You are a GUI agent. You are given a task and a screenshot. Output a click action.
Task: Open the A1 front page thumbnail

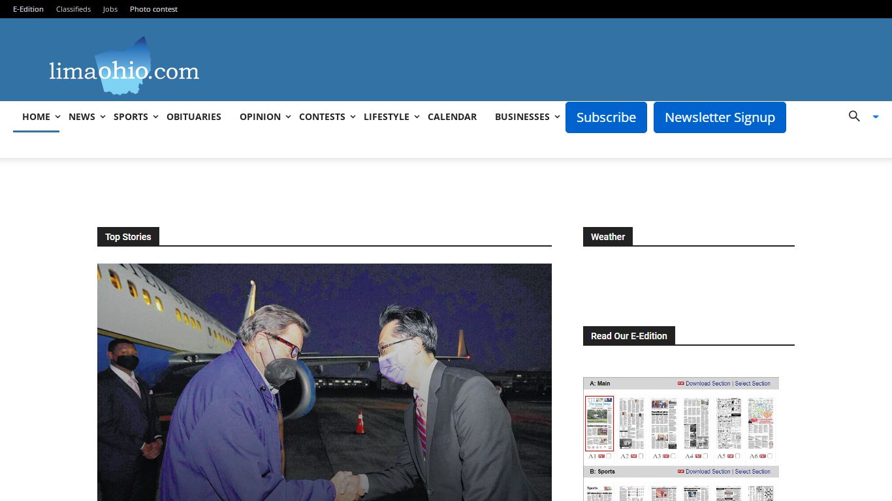pyautogui.click(x=599, y=423)
